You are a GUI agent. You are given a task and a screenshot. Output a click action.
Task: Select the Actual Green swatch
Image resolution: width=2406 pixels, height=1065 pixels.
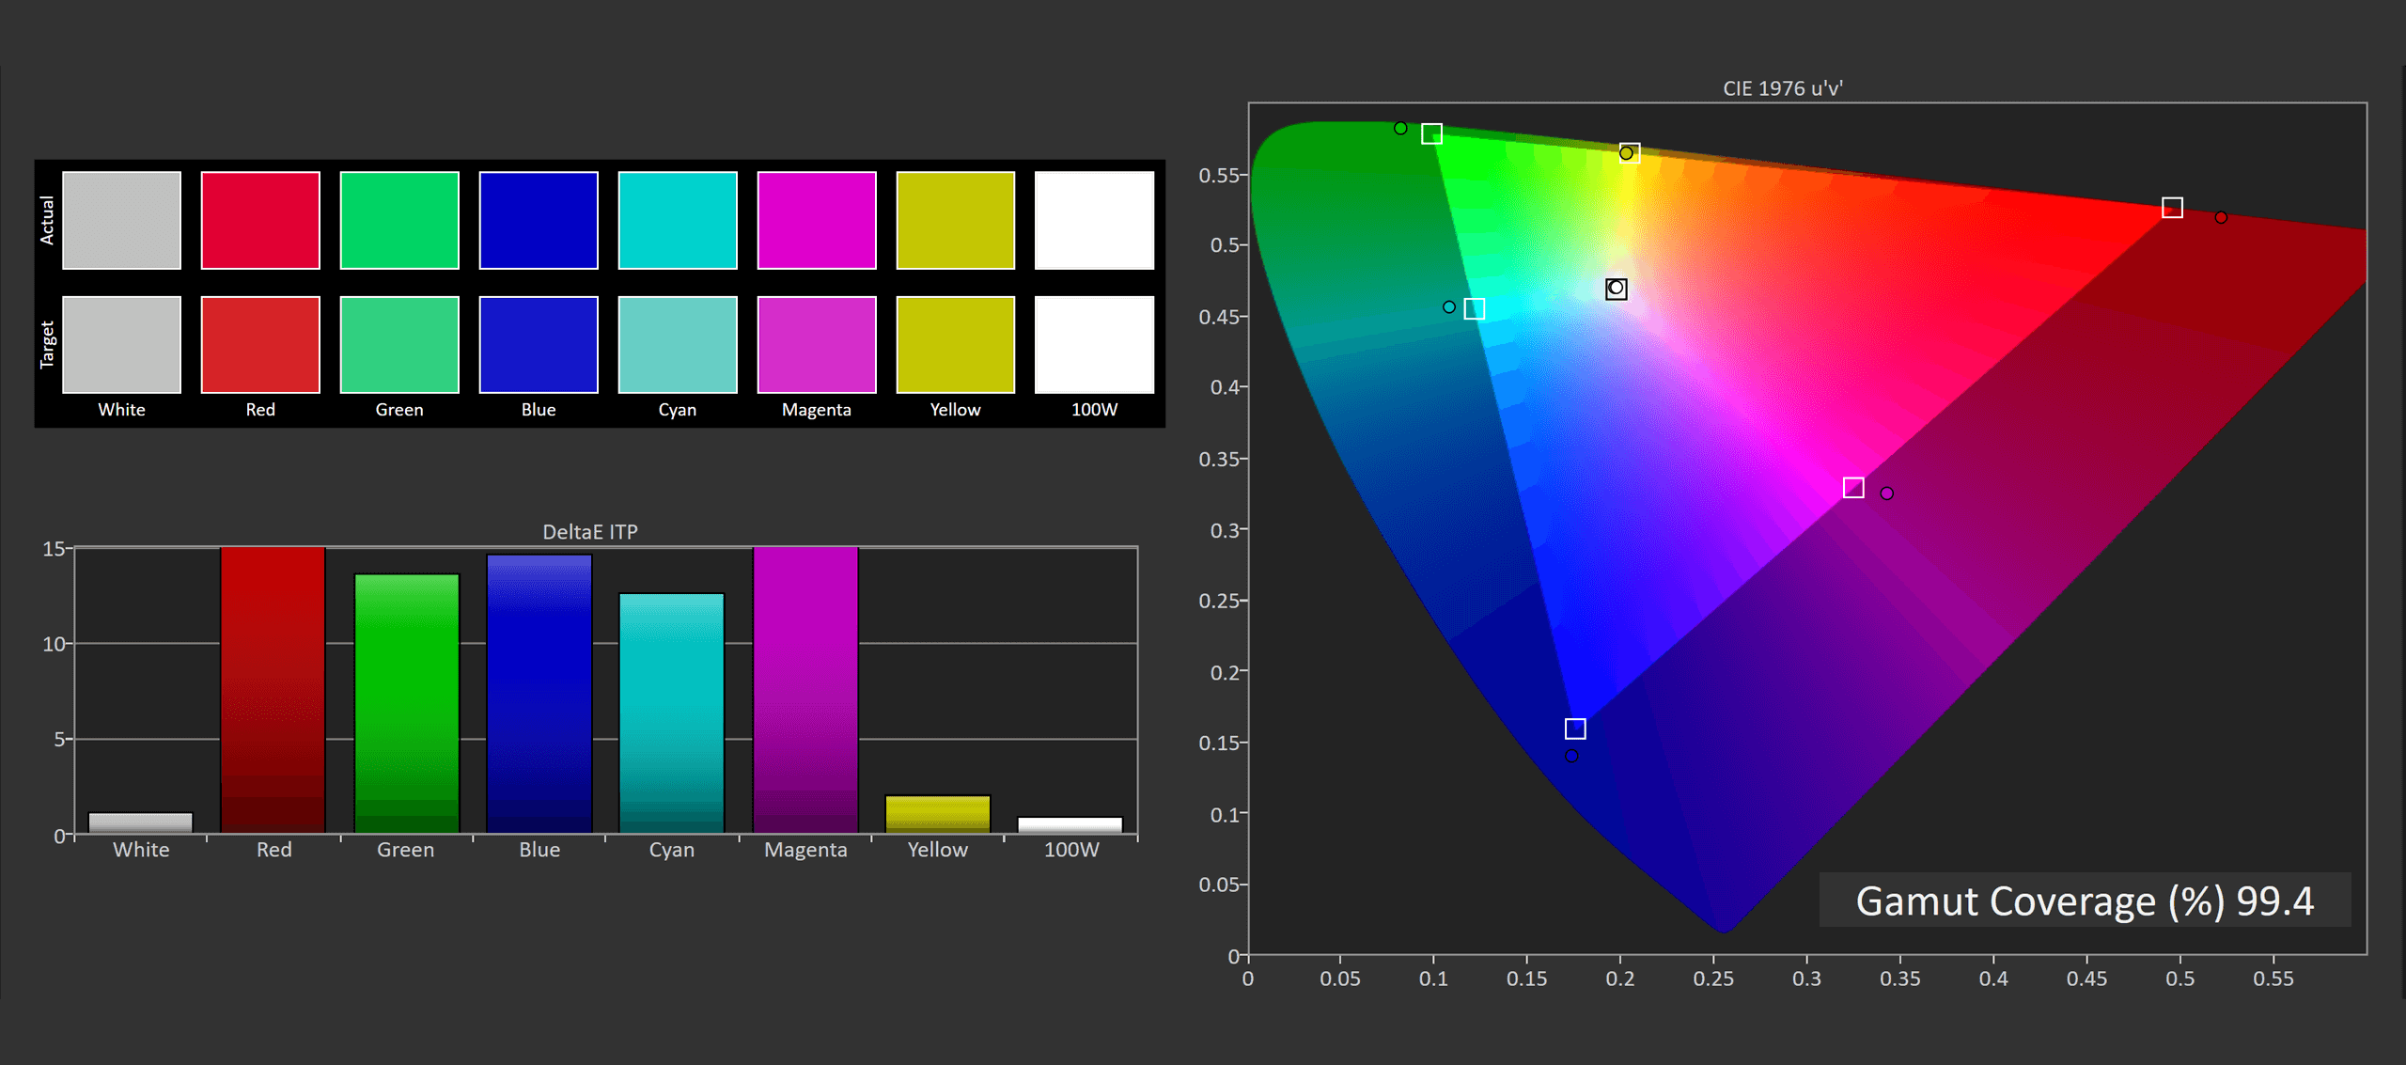399,220
